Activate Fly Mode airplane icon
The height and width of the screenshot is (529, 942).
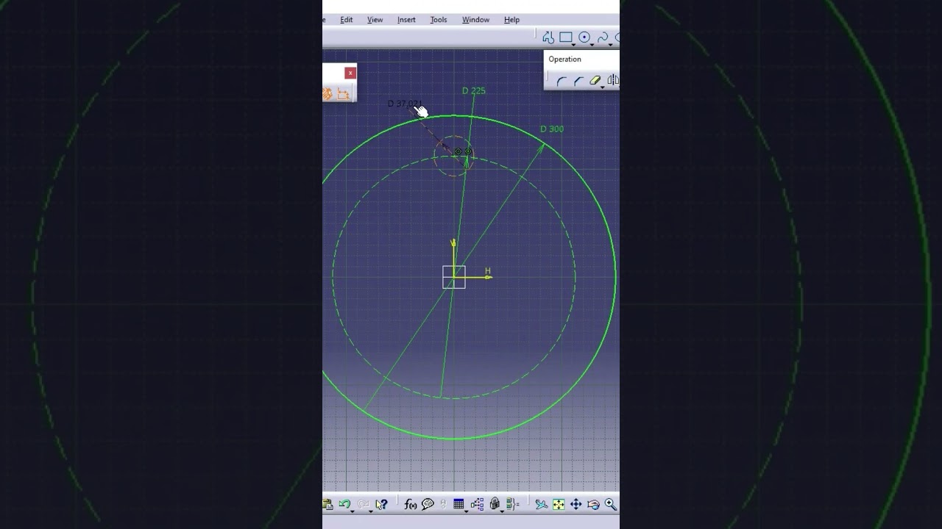pos(541,504)
